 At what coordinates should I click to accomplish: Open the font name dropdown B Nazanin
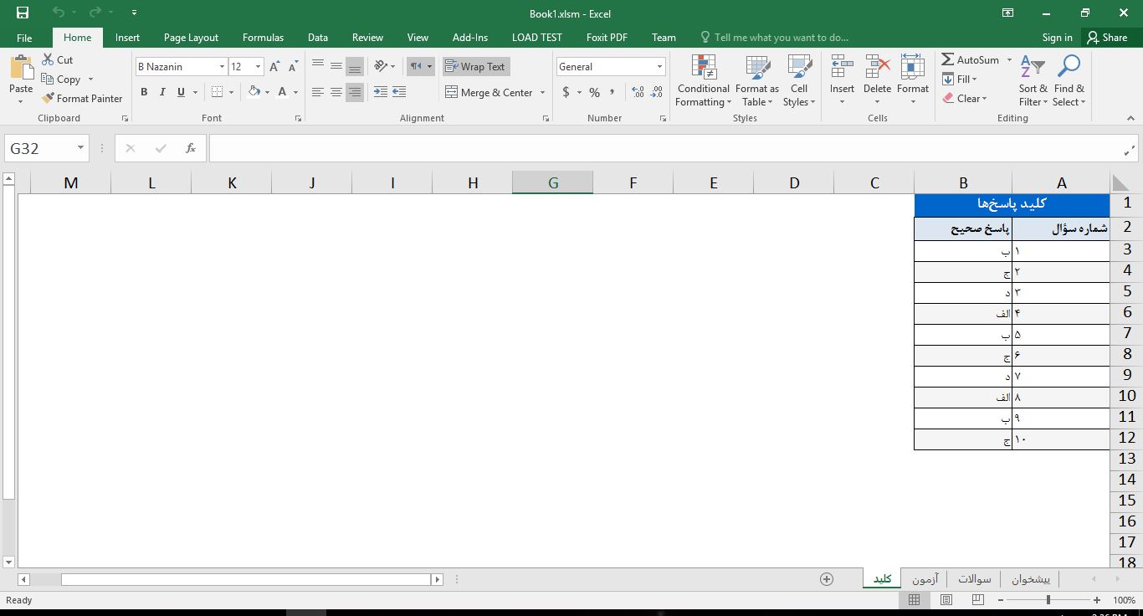[x=222, y=67]
